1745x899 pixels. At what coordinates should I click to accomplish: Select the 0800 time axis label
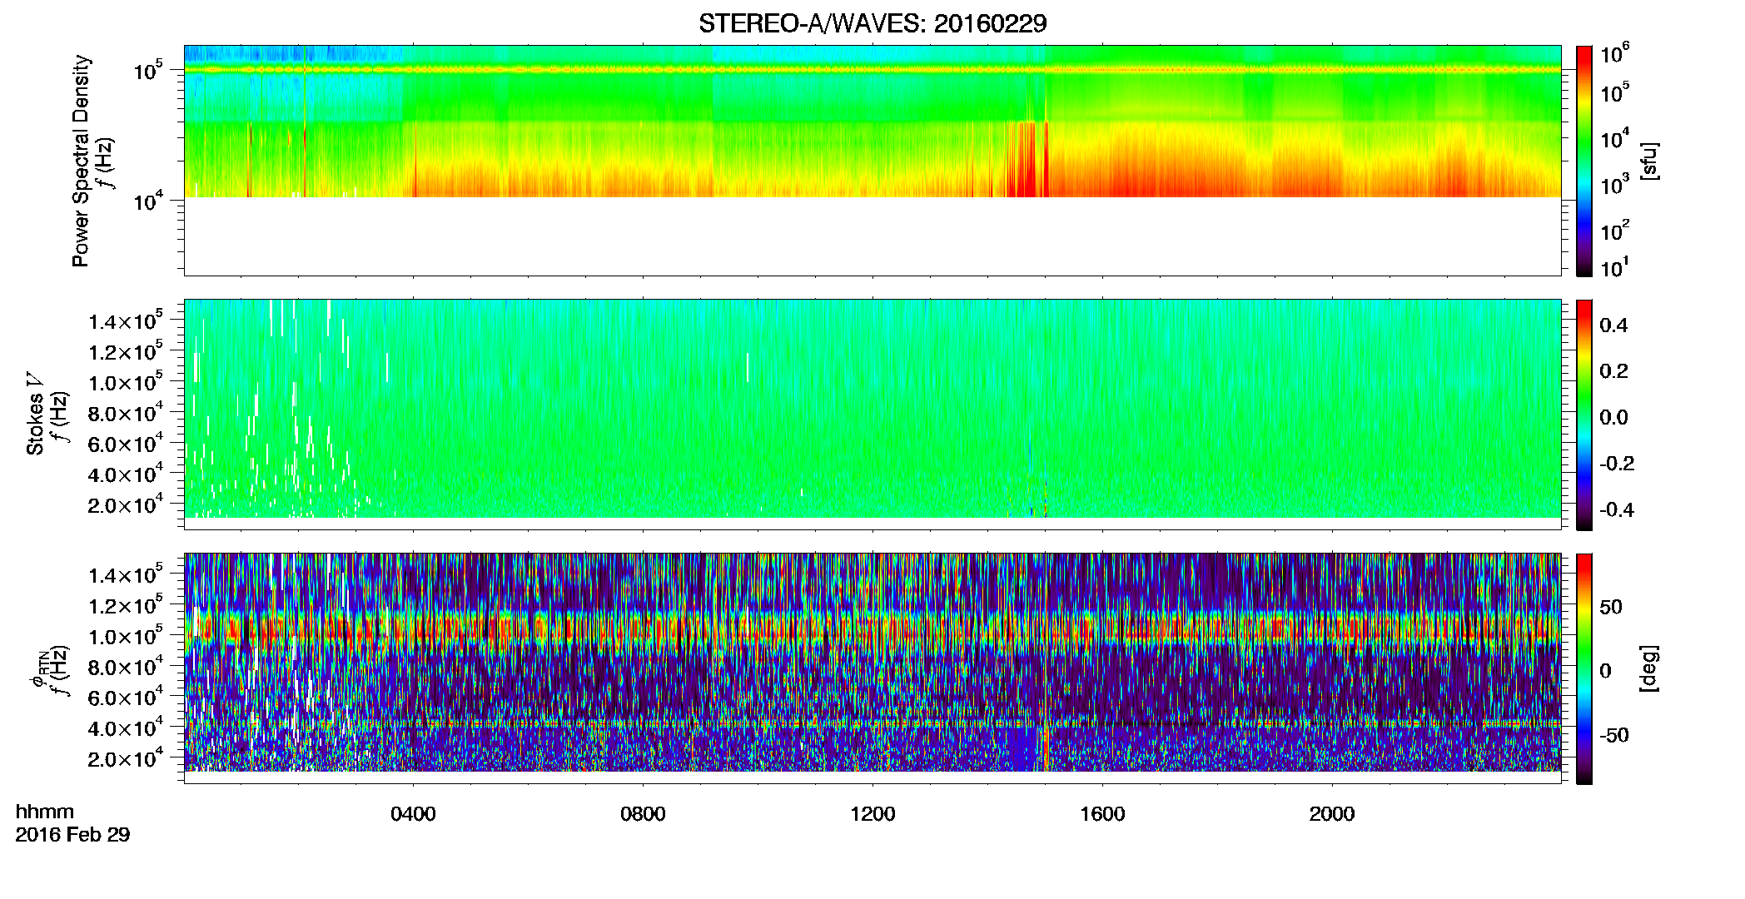pyautogui.click(x=643, y=813)
